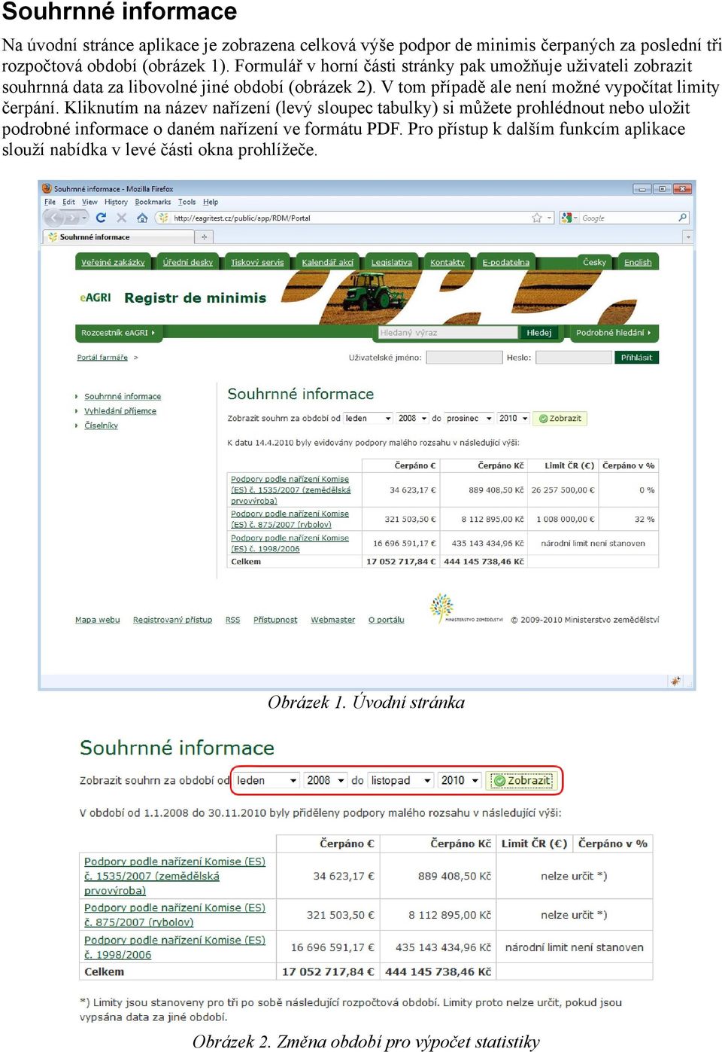Image resolution: width=722 pixels, height=1052 pixels.
Task: Click the search magnifier icon in Firefox
Action: [682, 218]
